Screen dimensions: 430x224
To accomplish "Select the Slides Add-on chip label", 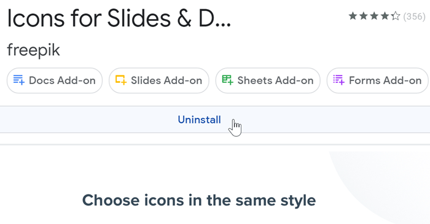I will [166, 80].
